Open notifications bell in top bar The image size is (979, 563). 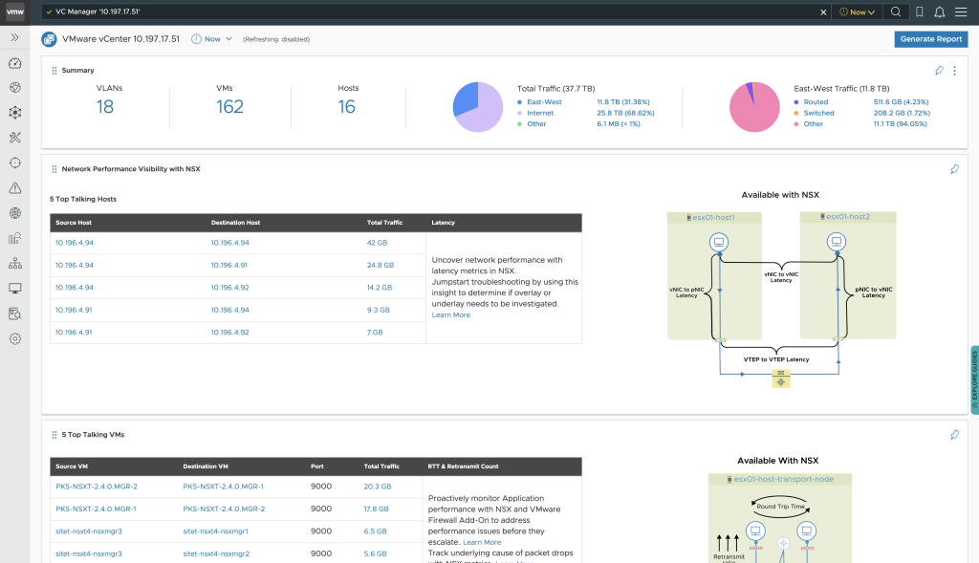[939, 12]
